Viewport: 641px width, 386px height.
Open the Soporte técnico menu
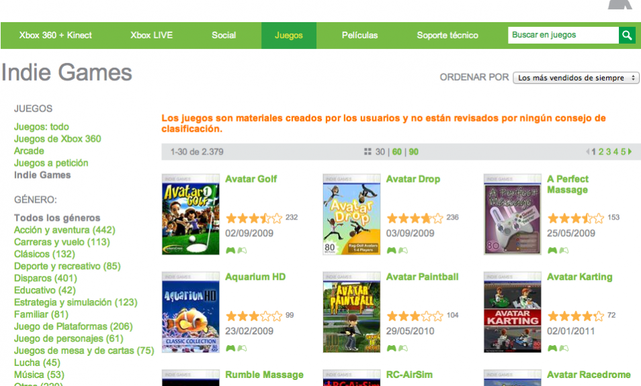click(x=447, y=35)
